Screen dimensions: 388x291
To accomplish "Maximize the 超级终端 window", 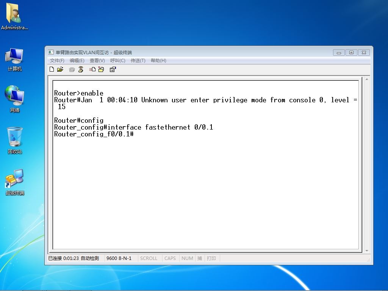I will pyautogui.click(x=351, y=52).
